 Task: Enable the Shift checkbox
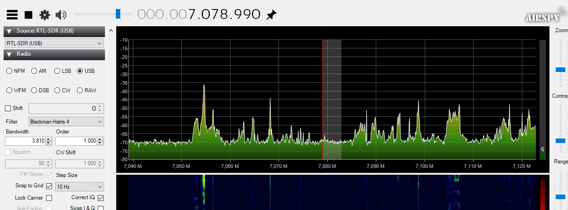coord(8,108)
